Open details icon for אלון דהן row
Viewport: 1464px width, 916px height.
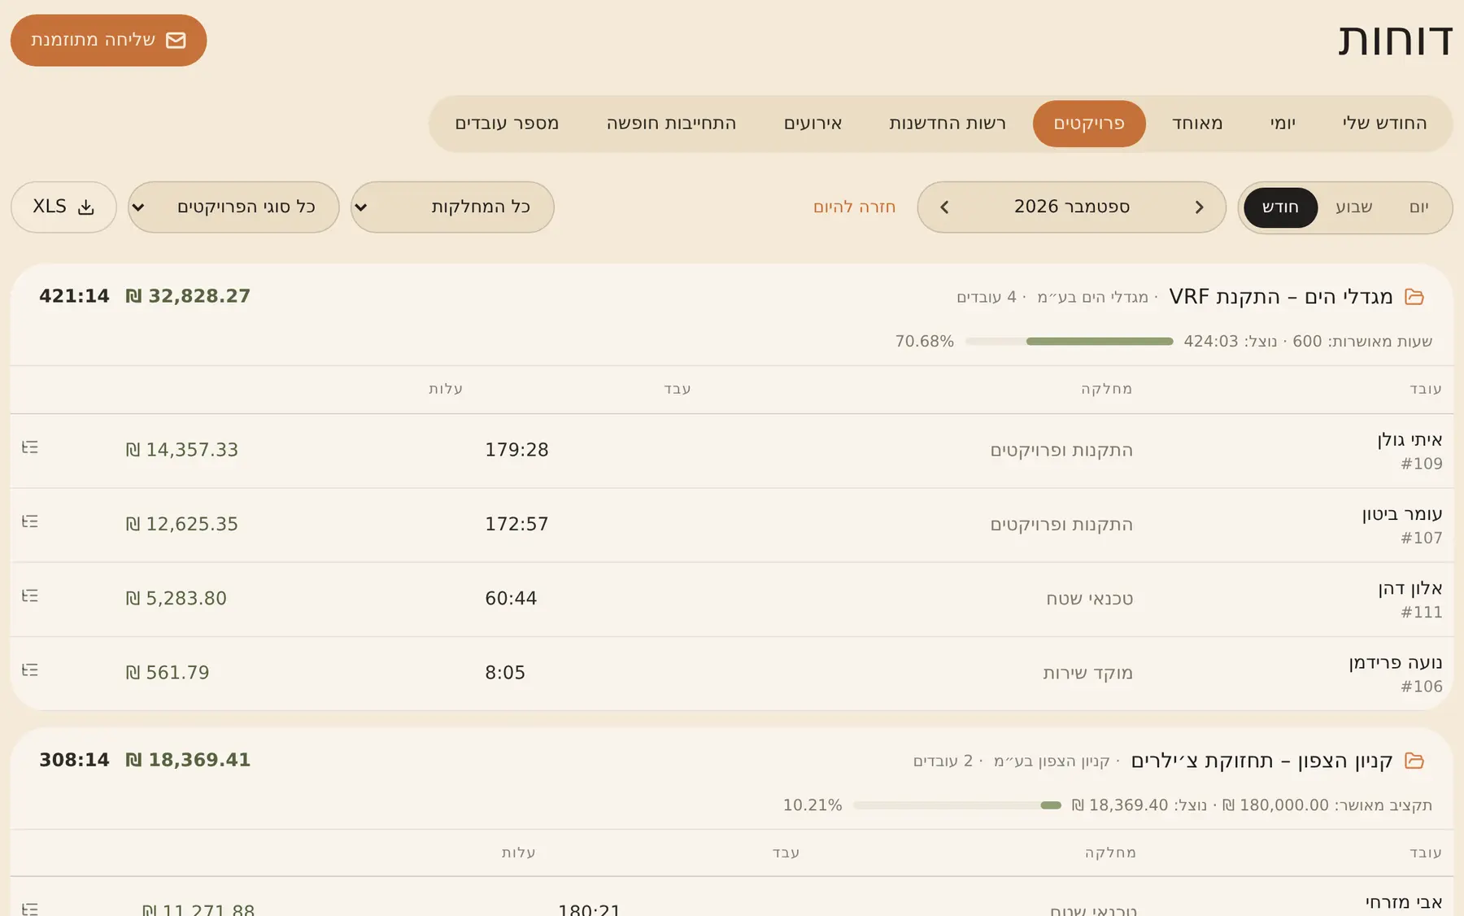tap(30, 595)
